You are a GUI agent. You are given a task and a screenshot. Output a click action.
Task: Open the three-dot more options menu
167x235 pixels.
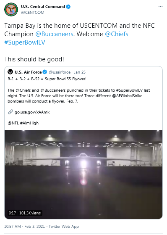[160, 6]
